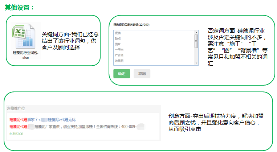Select 缺点 in the negative keyword list
The height and width of the screenshot is (152, 277).
[x=118, y=38]
